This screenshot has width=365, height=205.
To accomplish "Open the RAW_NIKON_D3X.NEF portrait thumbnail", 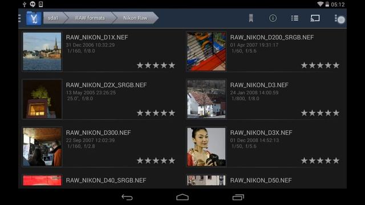I will [206, 147].
